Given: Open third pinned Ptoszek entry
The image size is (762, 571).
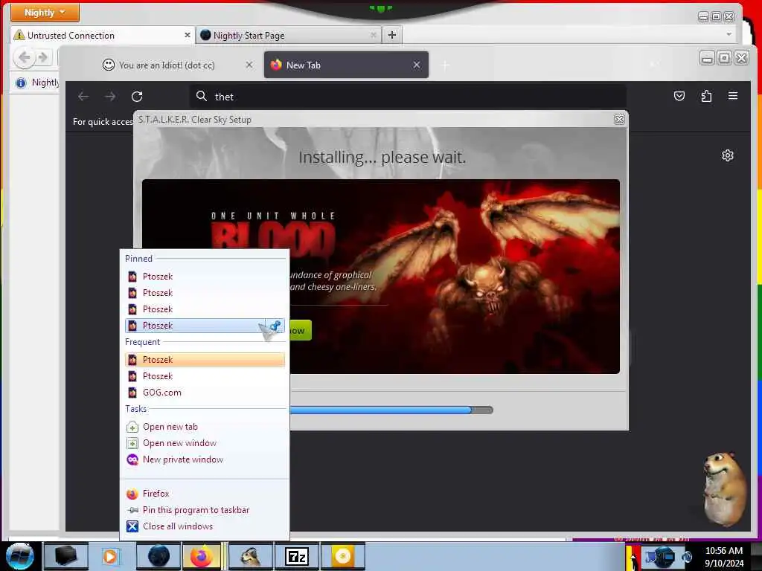Looking at the screenshot, I should coord(205,309).
